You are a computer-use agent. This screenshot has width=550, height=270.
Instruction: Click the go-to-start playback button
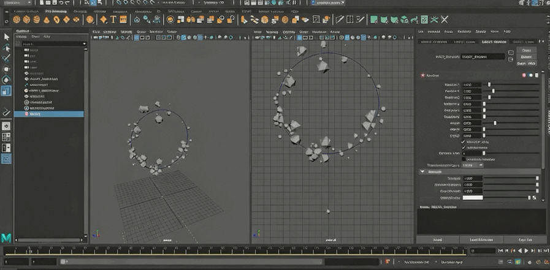point(500,251)
